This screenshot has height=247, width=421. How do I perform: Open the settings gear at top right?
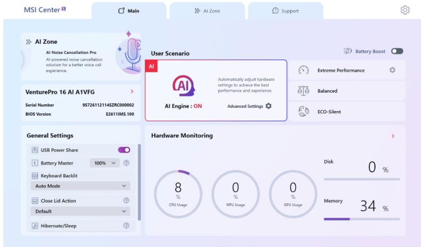click(x=405, y=10)
